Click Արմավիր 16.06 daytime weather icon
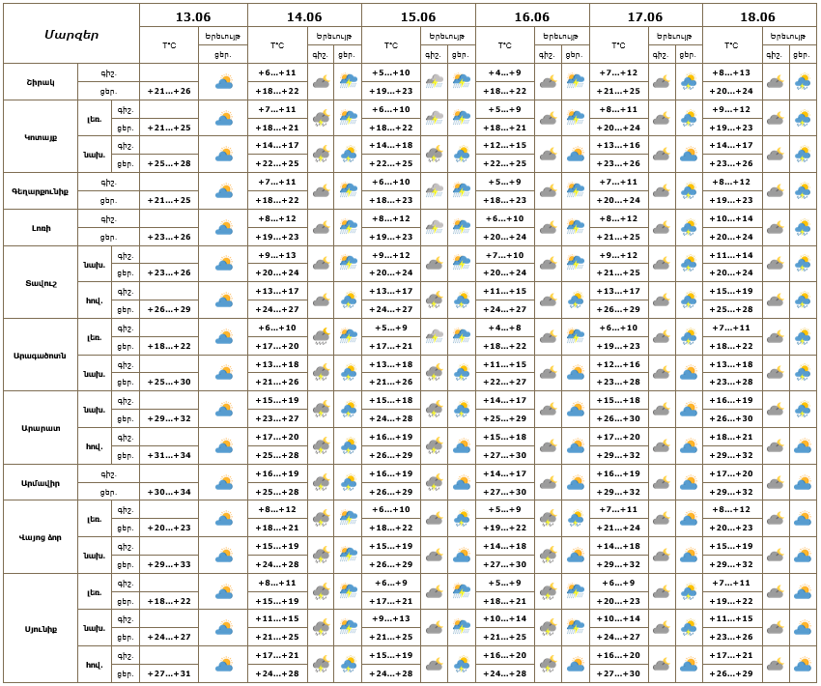The image size is (821, 686). pos(576,482)
